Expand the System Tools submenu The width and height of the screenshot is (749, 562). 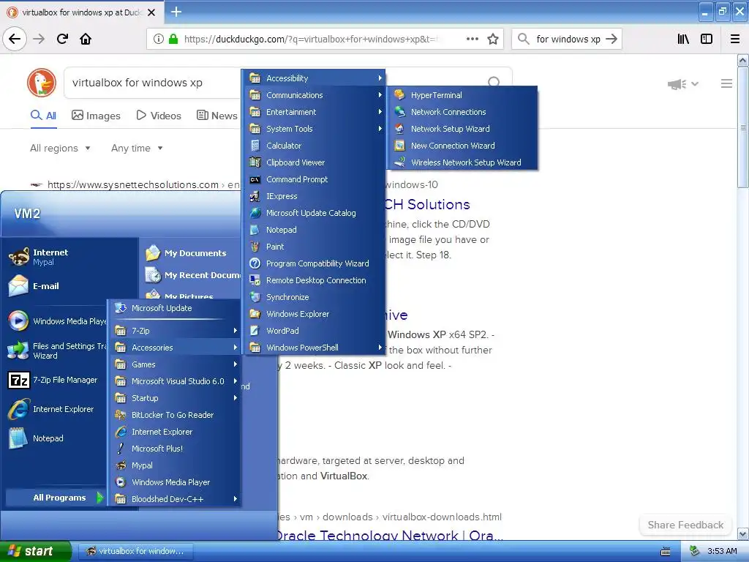pyautogui.click(x=315, y=129)
